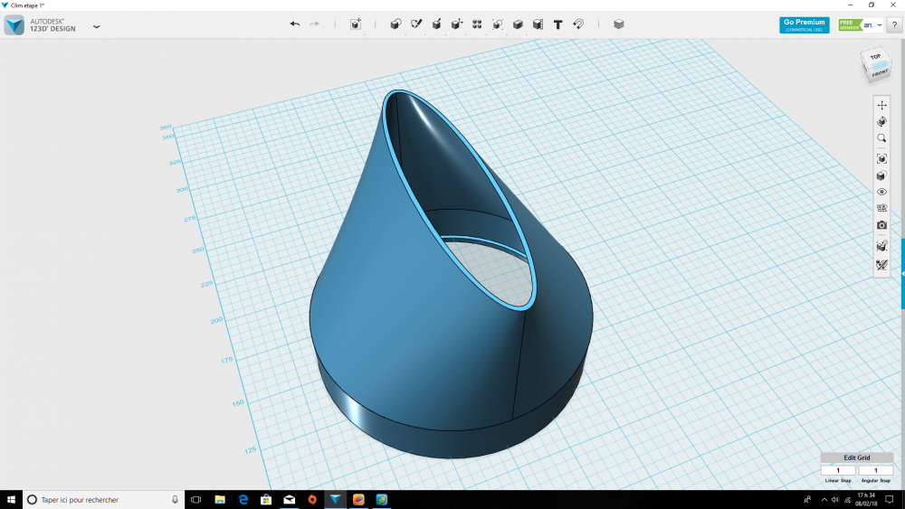Click the Zoom magnifier tool

(x=881, y=138)
